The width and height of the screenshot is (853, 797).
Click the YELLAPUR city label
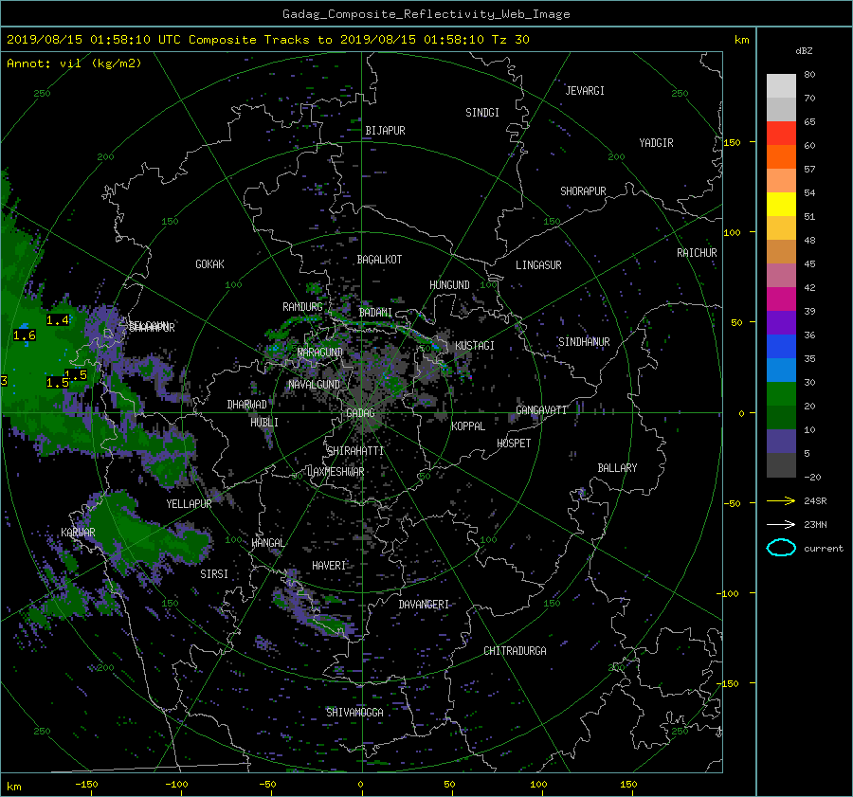(189, 504)
